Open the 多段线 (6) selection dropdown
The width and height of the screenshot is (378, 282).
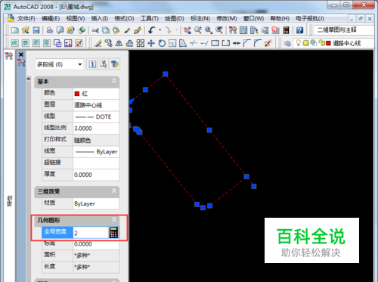point(59,64)
